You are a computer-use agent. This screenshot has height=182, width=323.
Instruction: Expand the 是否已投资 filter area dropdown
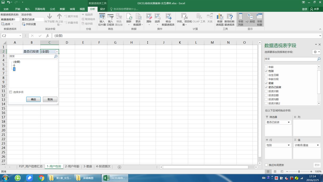coord(289,122)
